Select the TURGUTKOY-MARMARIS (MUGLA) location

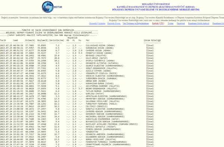point(102,104)
